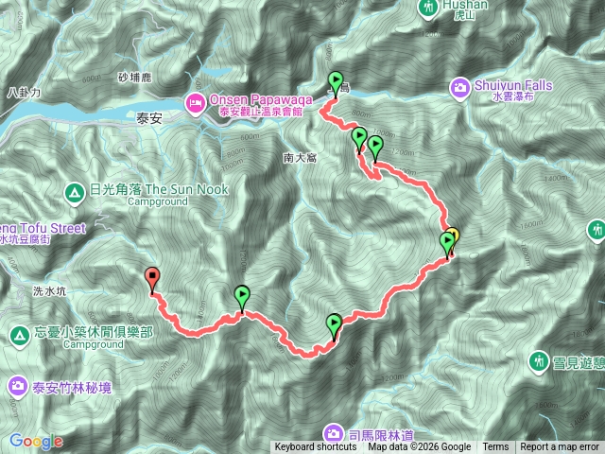
Task: Click the Onsen Papawaqa label text
Action: (x=261, y=100)
